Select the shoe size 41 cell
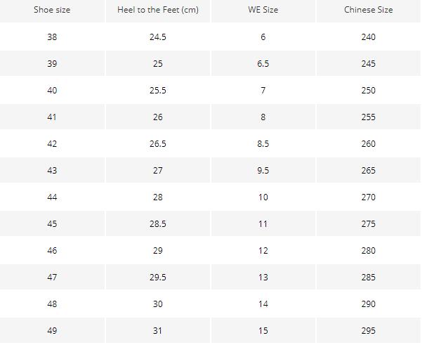Screen dimensions: 434x345 pyautogui.click(x=52, y=117)
